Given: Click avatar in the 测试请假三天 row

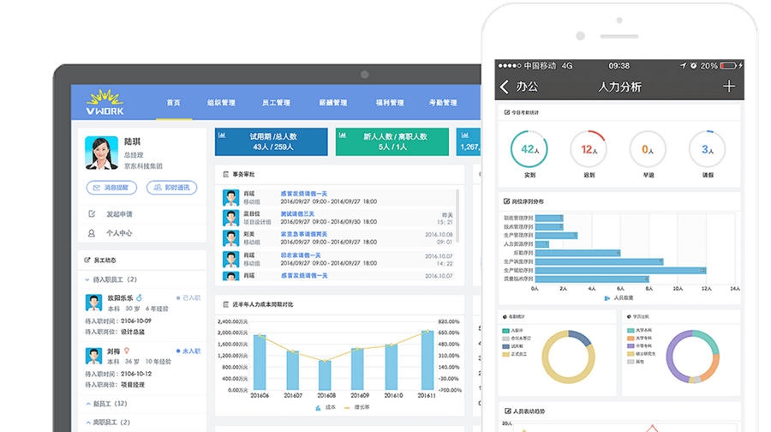Looking at the screenshot, I should click(x=231, y=218).
